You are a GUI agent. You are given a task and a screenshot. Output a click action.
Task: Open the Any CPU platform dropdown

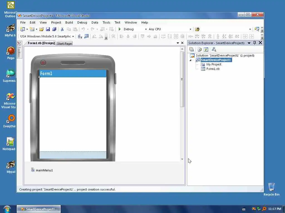click(x=190, y=29)
